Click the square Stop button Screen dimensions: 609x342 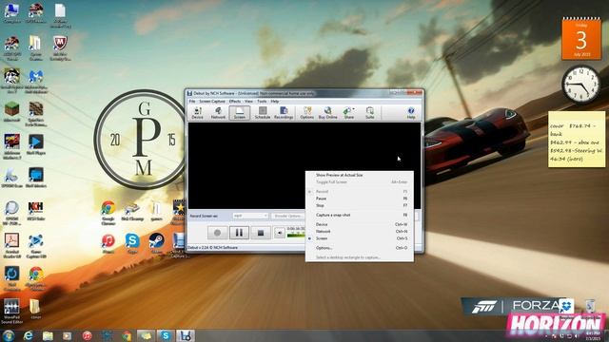(x=261, y=233)
